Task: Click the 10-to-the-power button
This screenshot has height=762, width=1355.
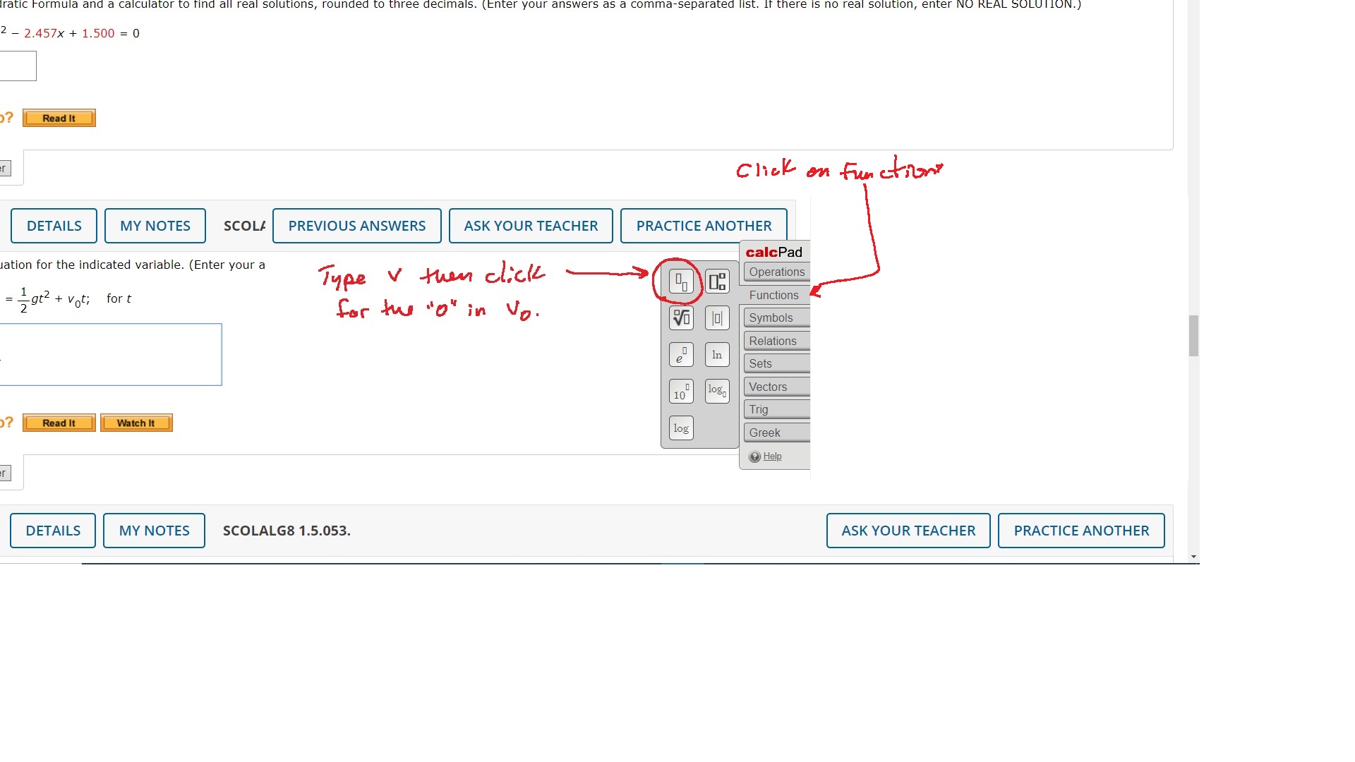Action: [x=681, y=392]
